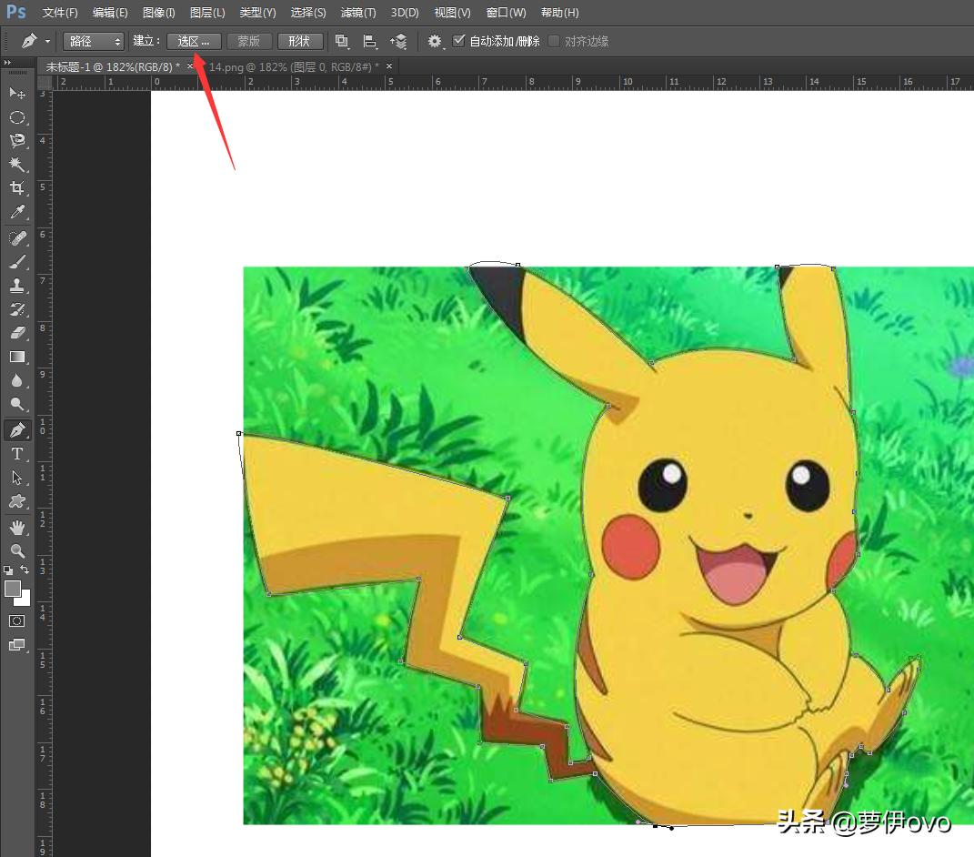Activate the Hand tool
Screen dimensions: 974x857
(16, 527)
